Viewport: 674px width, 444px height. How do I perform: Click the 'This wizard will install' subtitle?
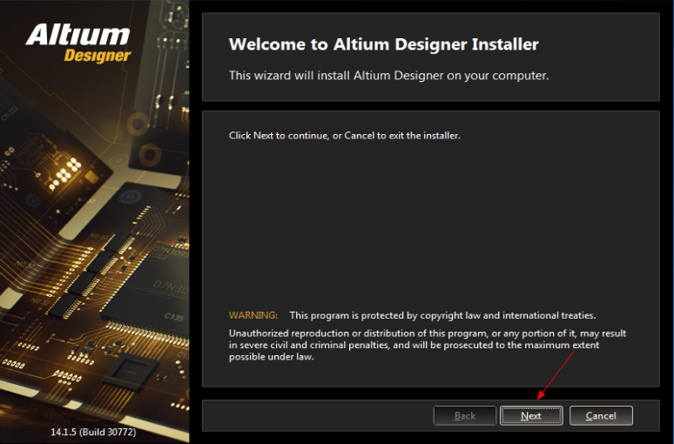[x=388, y=76]
